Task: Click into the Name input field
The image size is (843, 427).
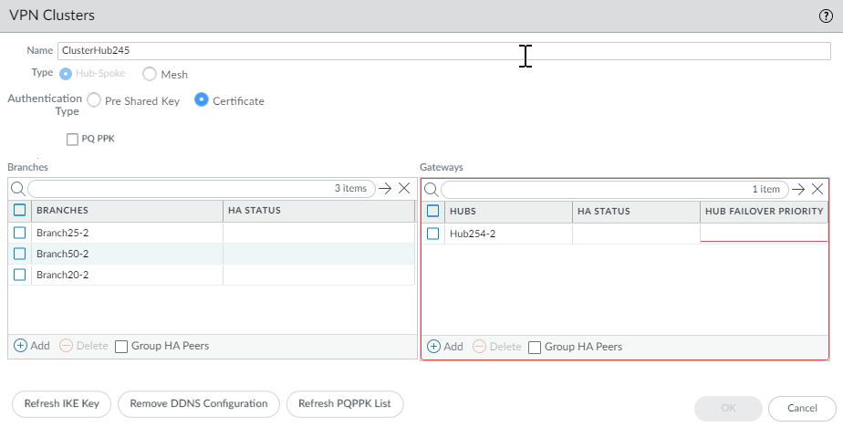Action: tap(274, 51)
